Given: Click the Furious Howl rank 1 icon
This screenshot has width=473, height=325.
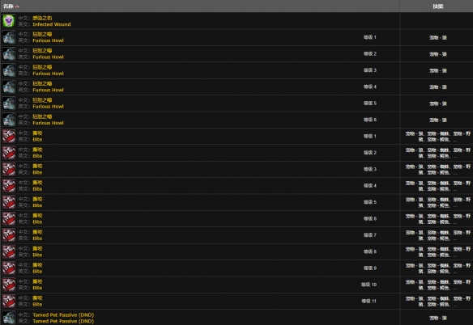Looking at the screenshot, I should (9, 37).
